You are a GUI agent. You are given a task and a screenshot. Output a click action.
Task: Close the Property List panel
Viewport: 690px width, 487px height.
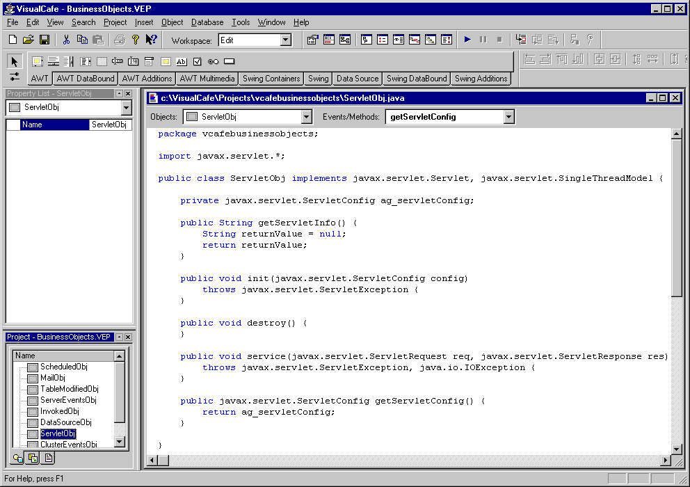click(128, 93)
